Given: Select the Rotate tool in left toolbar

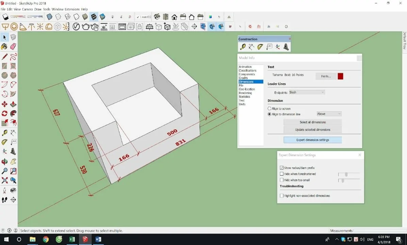Looking at the screenshot, I should pos(5,113).
